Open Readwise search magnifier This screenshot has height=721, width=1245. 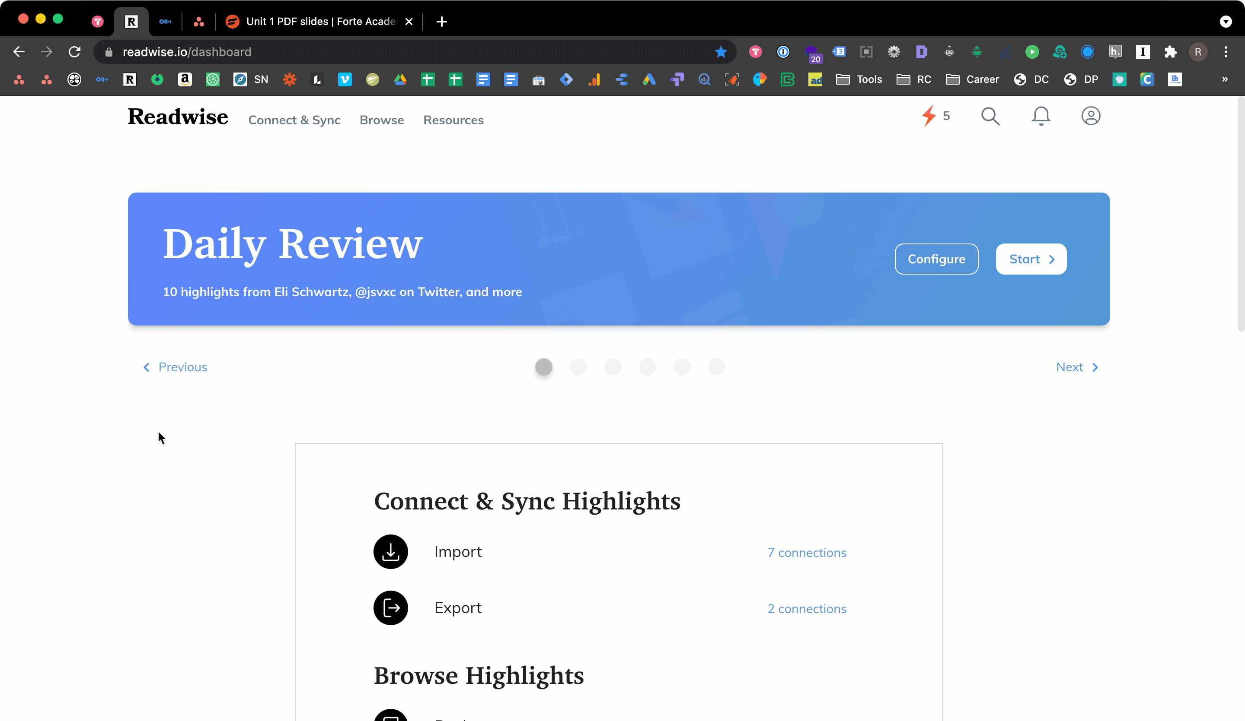[990, 116]
